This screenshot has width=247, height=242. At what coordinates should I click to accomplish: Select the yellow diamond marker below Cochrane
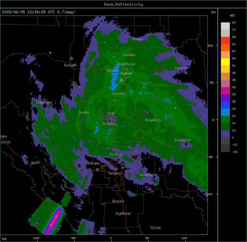[x=97, y=170]
